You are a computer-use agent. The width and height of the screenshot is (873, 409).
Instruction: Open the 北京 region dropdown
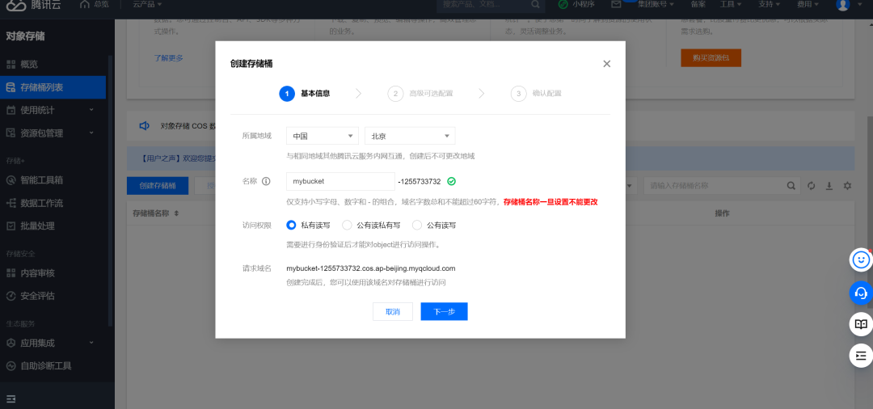(x=410, y=136)
